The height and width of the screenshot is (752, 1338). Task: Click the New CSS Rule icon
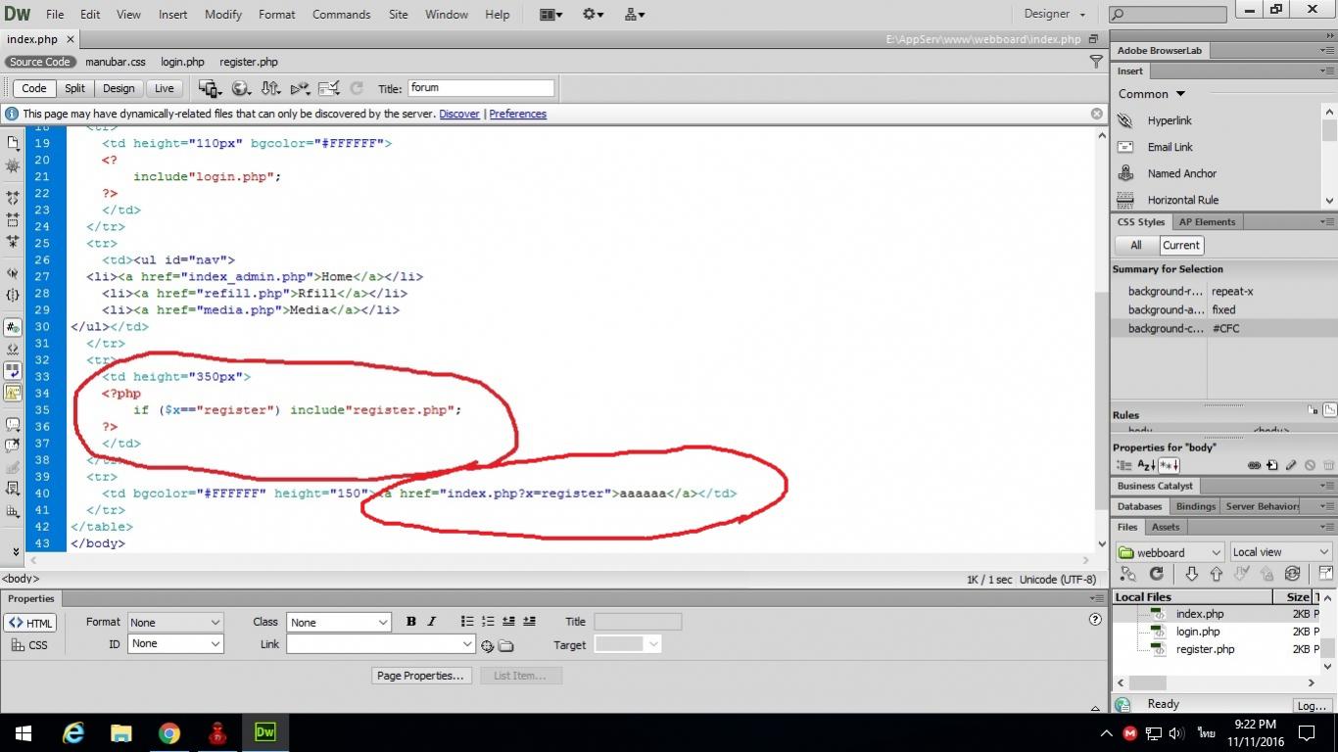click(1271, 465)
